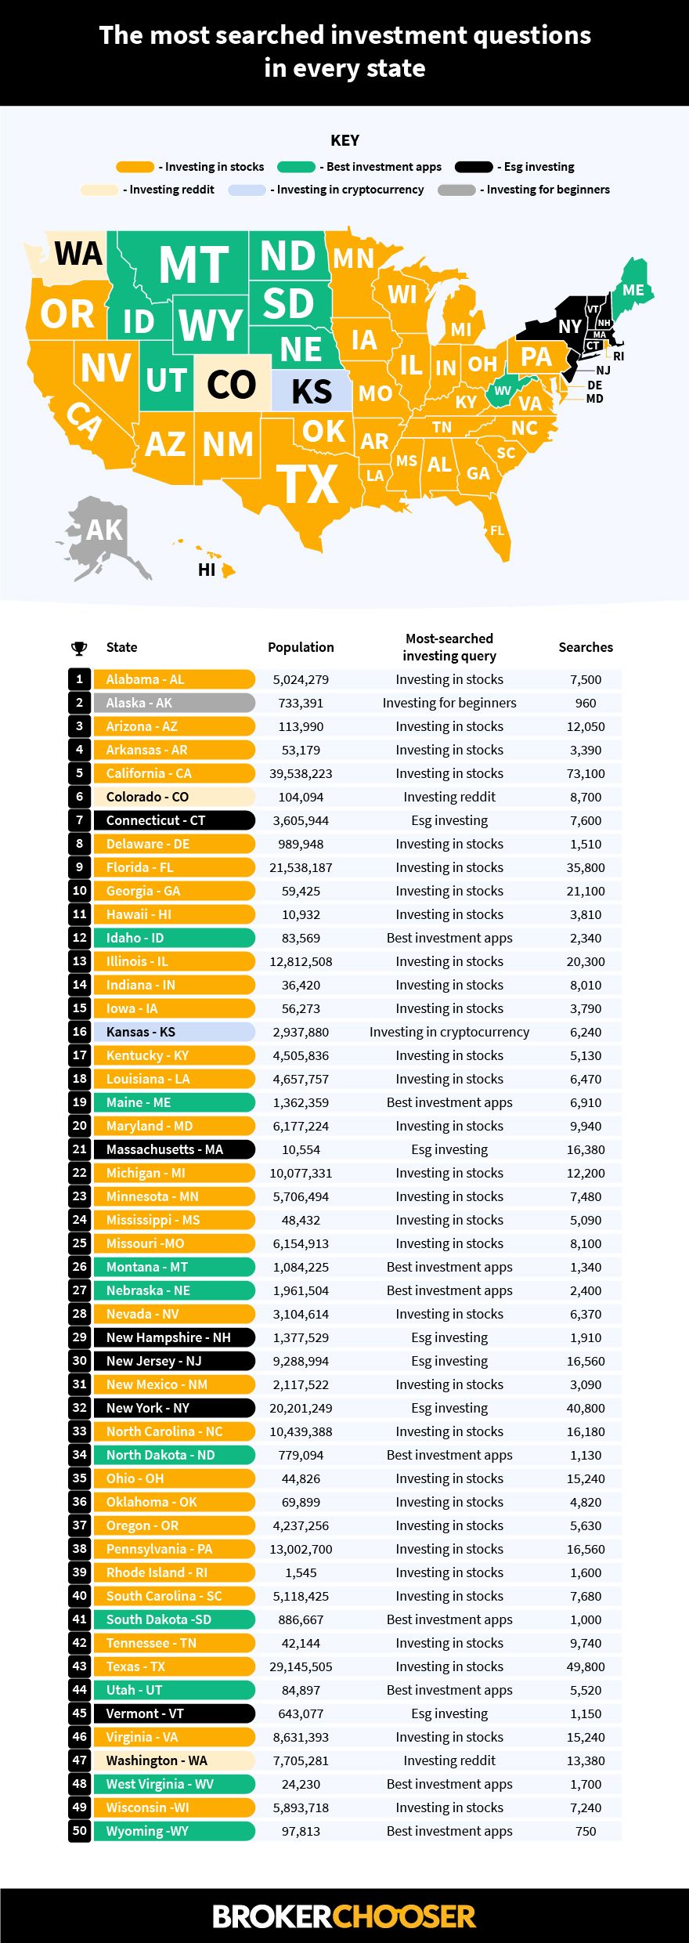
Task: Click the gray Investing for beginners swatch
Action: [x=456, y=190]
